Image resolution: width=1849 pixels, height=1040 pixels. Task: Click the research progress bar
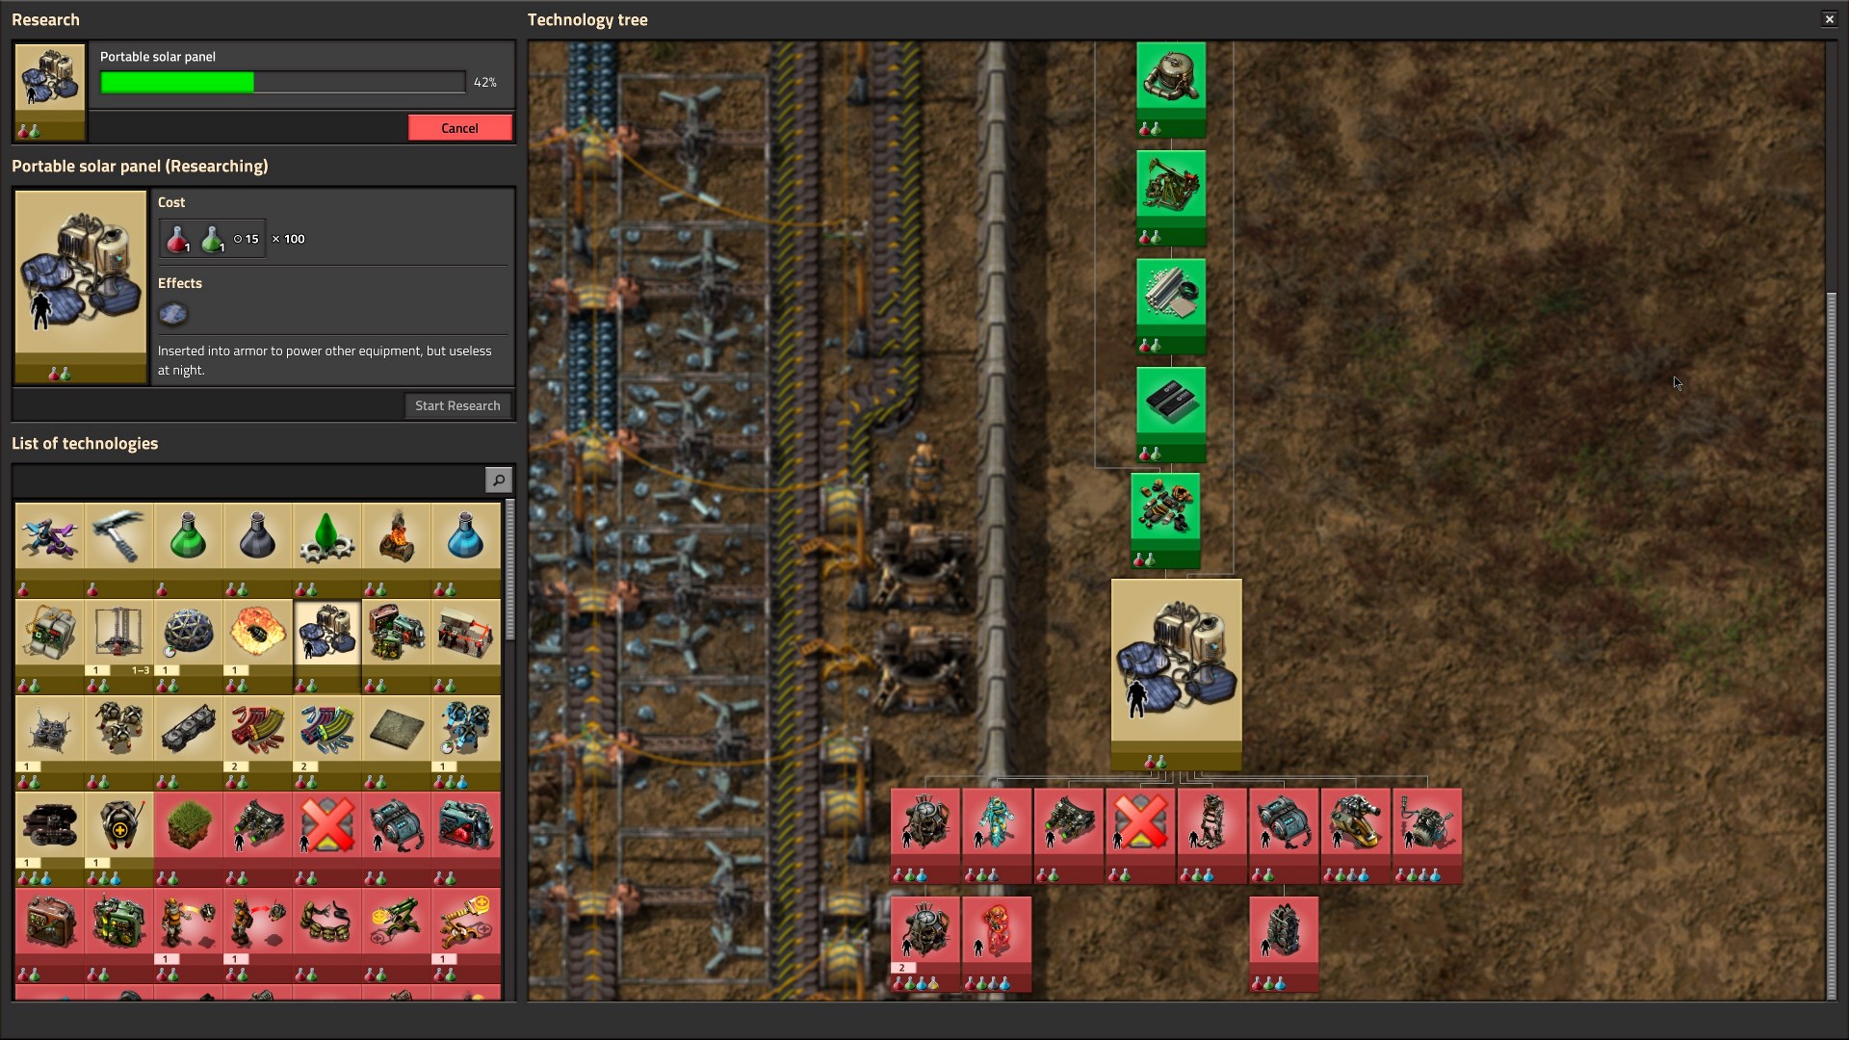coord(282,83)
